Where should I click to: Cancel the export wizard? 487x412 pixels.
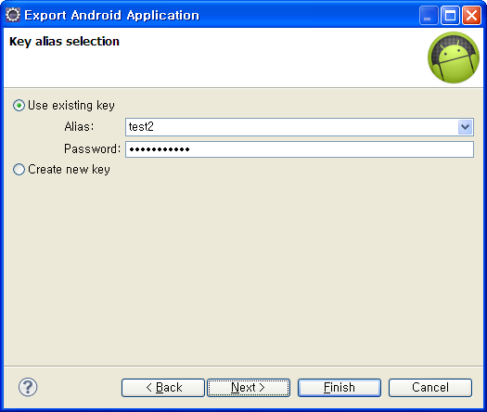pos(430,388)
